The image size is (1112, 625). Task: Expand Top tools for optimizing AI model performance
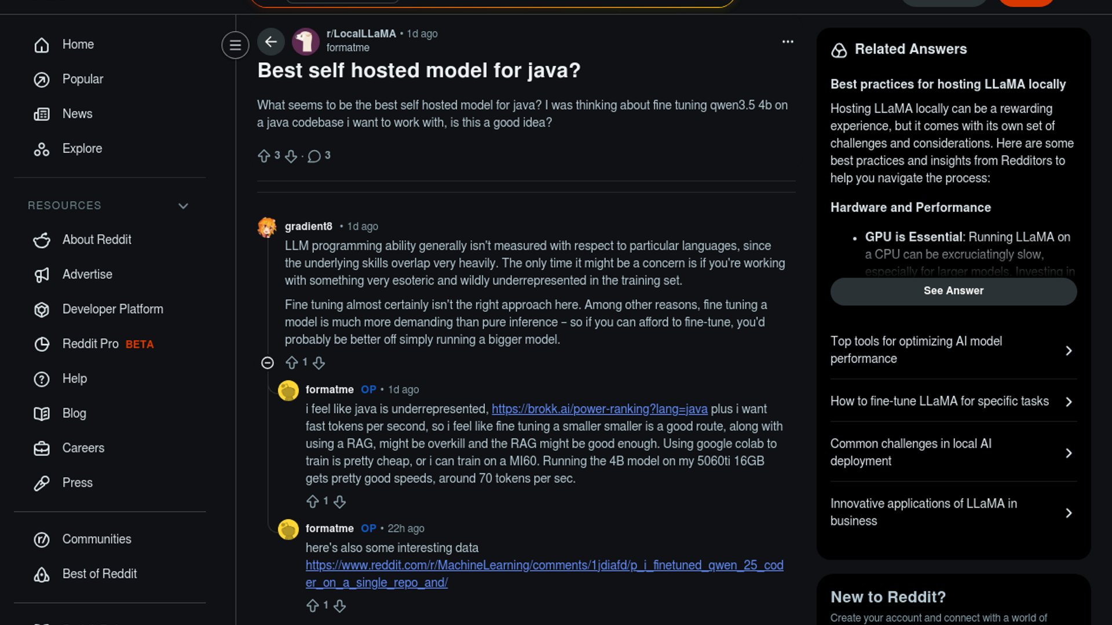953,350
